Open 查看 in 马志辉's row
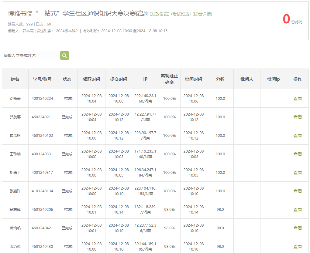Image resolution: width=310 pixels, height=253 pixels. (297, 210)
